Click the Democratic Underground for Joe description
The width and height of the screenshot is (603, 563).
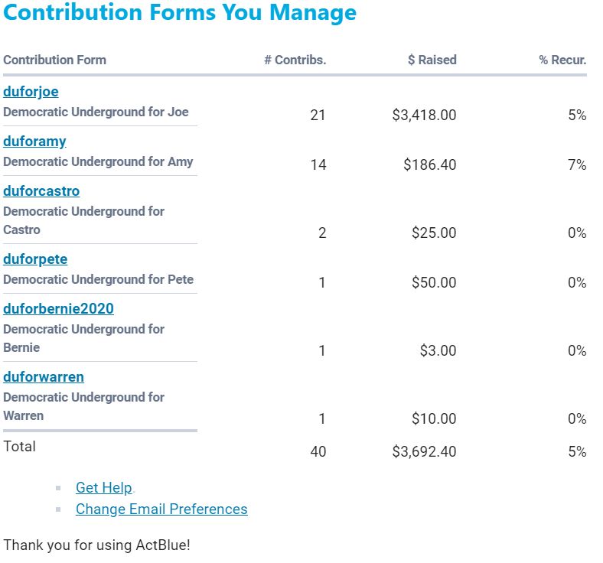point(96,112)
